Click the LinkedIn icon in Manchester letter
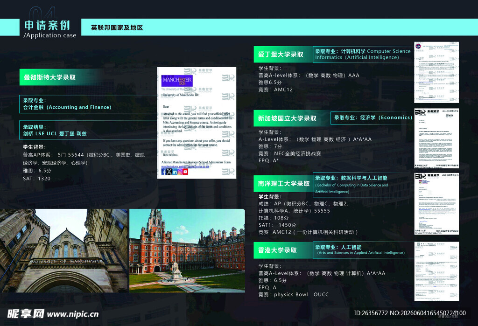Screen dimensions: 478x326 point(175,172)
